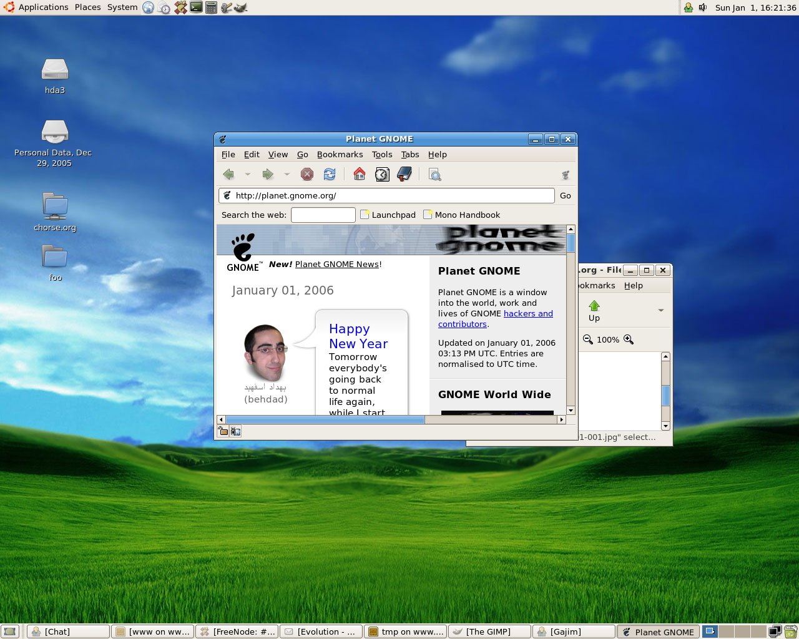Expand the Forward history dropdown arrow
799x639 pixels.
(x=287, y=175)
